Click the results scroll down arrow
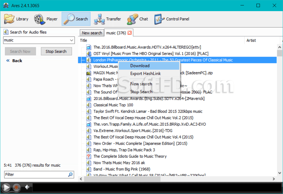The height and width of the screenshot is (194, 283). click(280, 173)
